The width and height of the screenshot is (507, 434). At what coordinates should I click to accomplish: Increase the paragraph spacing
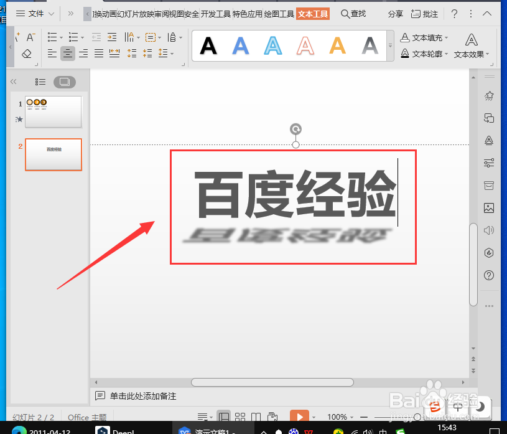[132, 53]
